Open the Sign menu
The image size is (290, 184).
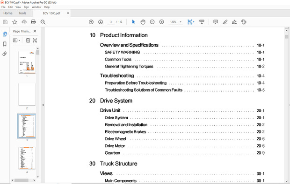[27, 7]
